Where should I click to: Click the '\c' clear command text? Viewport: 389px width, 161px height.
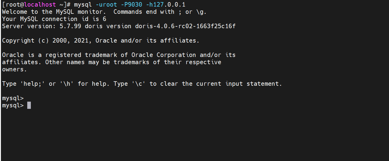pos(139,84)
